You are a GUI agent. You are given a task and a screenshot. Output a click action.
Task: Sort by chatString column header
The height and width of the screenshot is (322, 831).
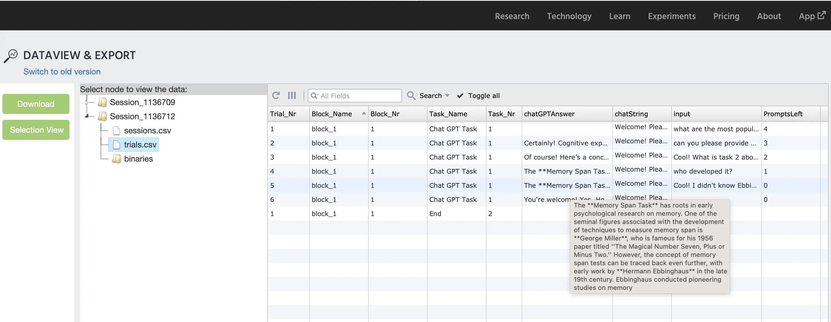coord(642,114)
